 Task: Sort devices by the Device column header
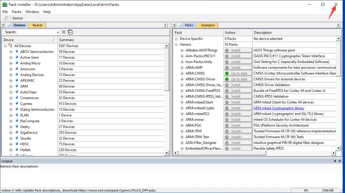29,40
